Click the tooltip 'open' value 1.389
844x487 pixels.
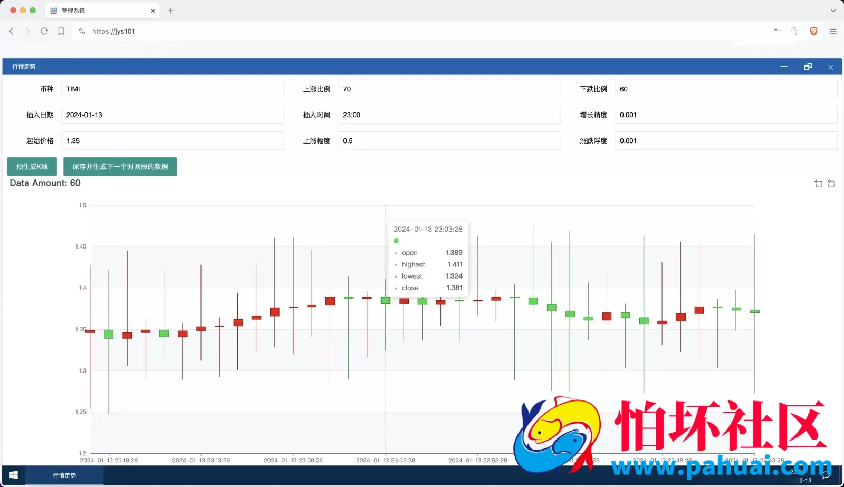[454, 253]
